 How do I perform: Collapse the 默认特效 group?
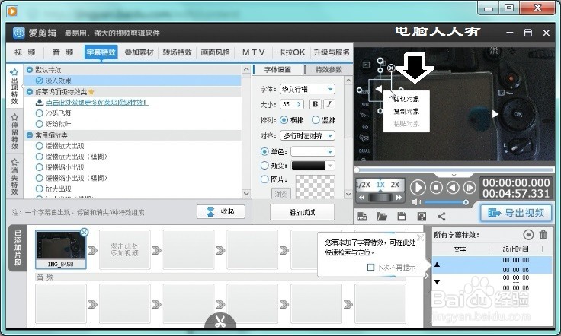click(x=30, y=69)
